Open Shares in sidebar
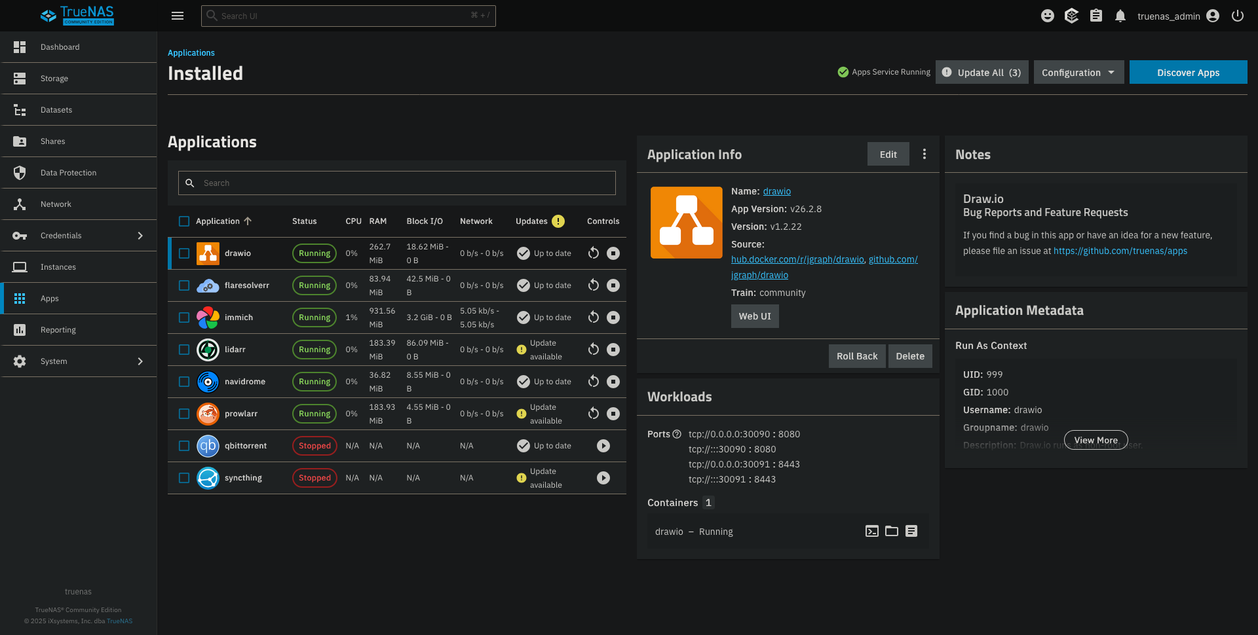 [x=79, y=141]
